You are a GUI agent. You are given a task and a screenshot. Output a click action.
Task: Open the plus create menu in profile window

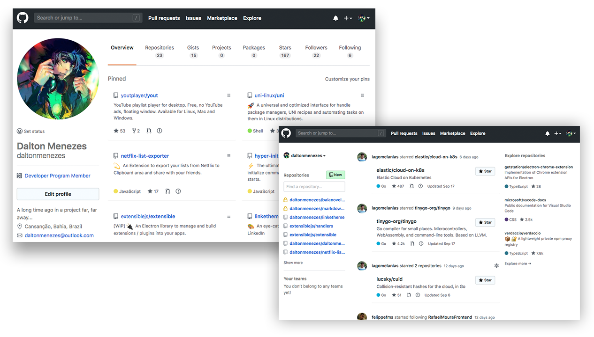point(348,18)
